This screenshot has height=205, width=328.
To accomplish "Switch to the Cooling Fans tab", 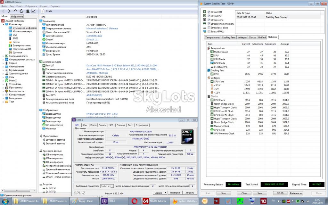I will tap(229, 37).
